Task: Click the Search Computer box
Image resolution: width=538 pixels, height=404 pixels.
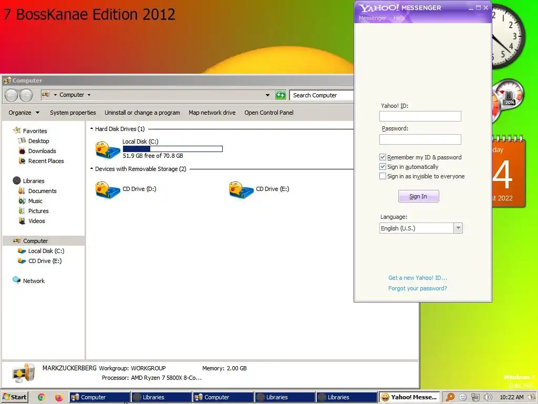Action: (321, 95)
